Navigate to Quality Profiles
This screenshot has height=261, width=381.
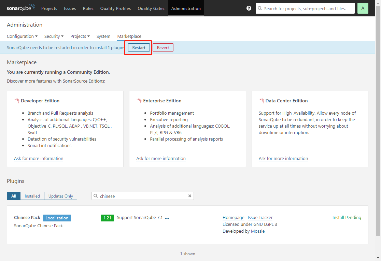pyautogui.click(x=115, y=8)
